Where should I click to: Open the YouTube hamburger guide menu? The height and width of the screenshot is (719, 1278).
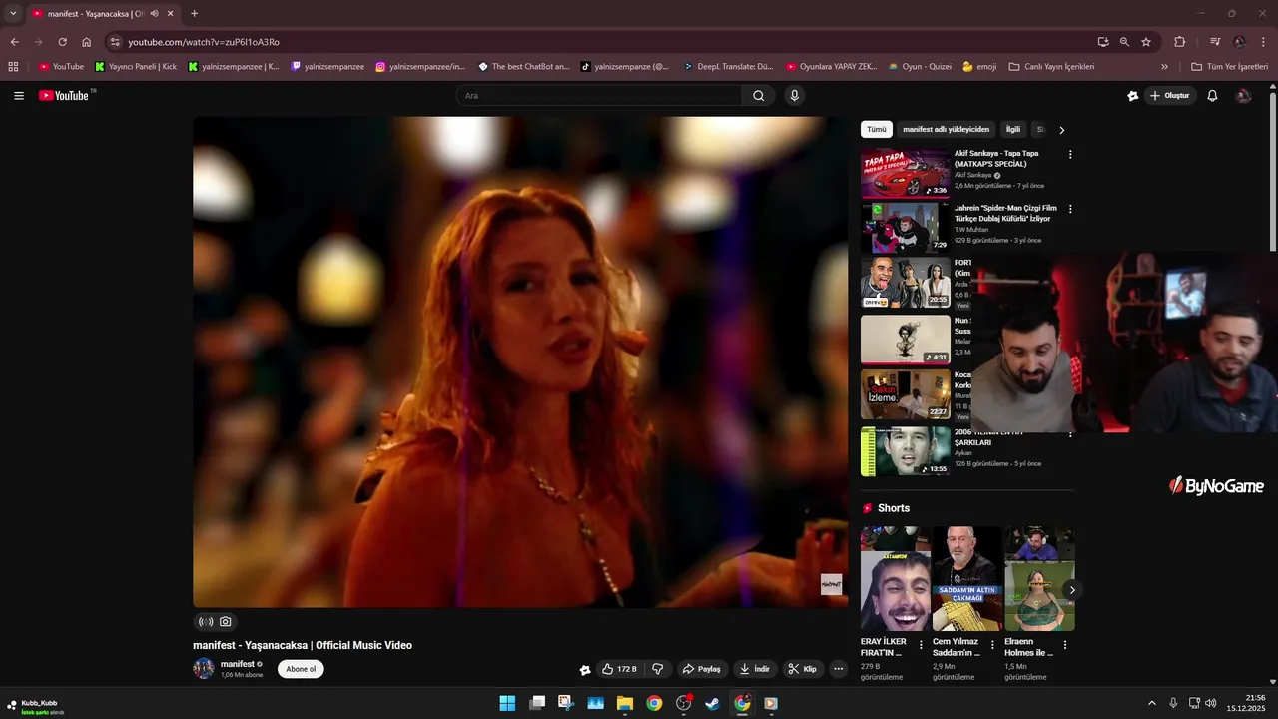(x=19, y=96)
